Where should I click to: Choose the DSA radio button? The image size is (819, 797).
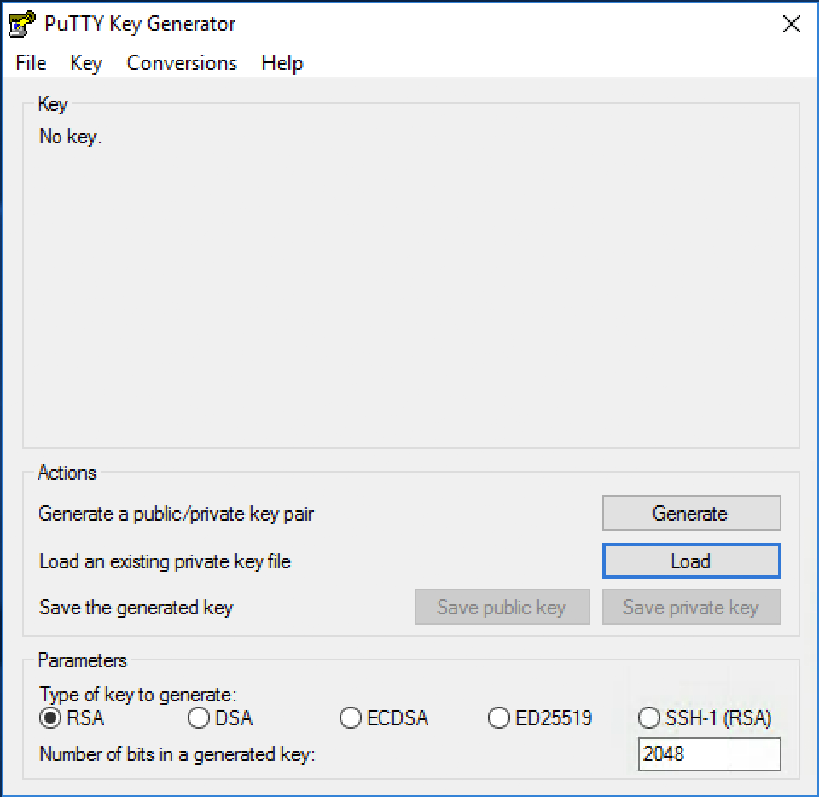199,718
